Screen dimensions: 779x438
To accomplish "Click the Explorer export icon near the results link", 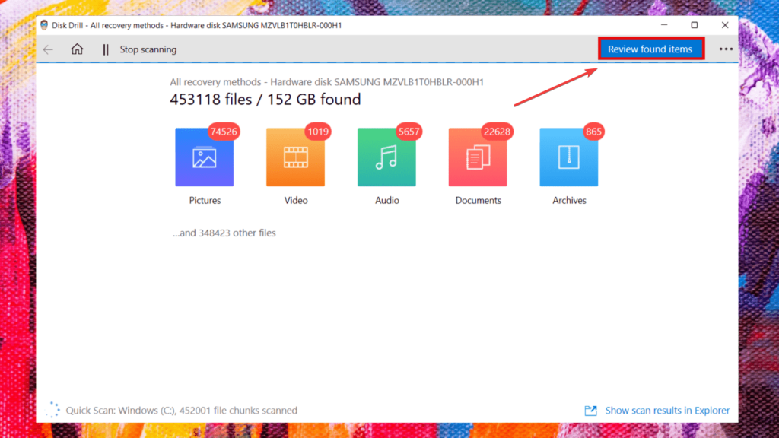I will [x=590, y=410].
